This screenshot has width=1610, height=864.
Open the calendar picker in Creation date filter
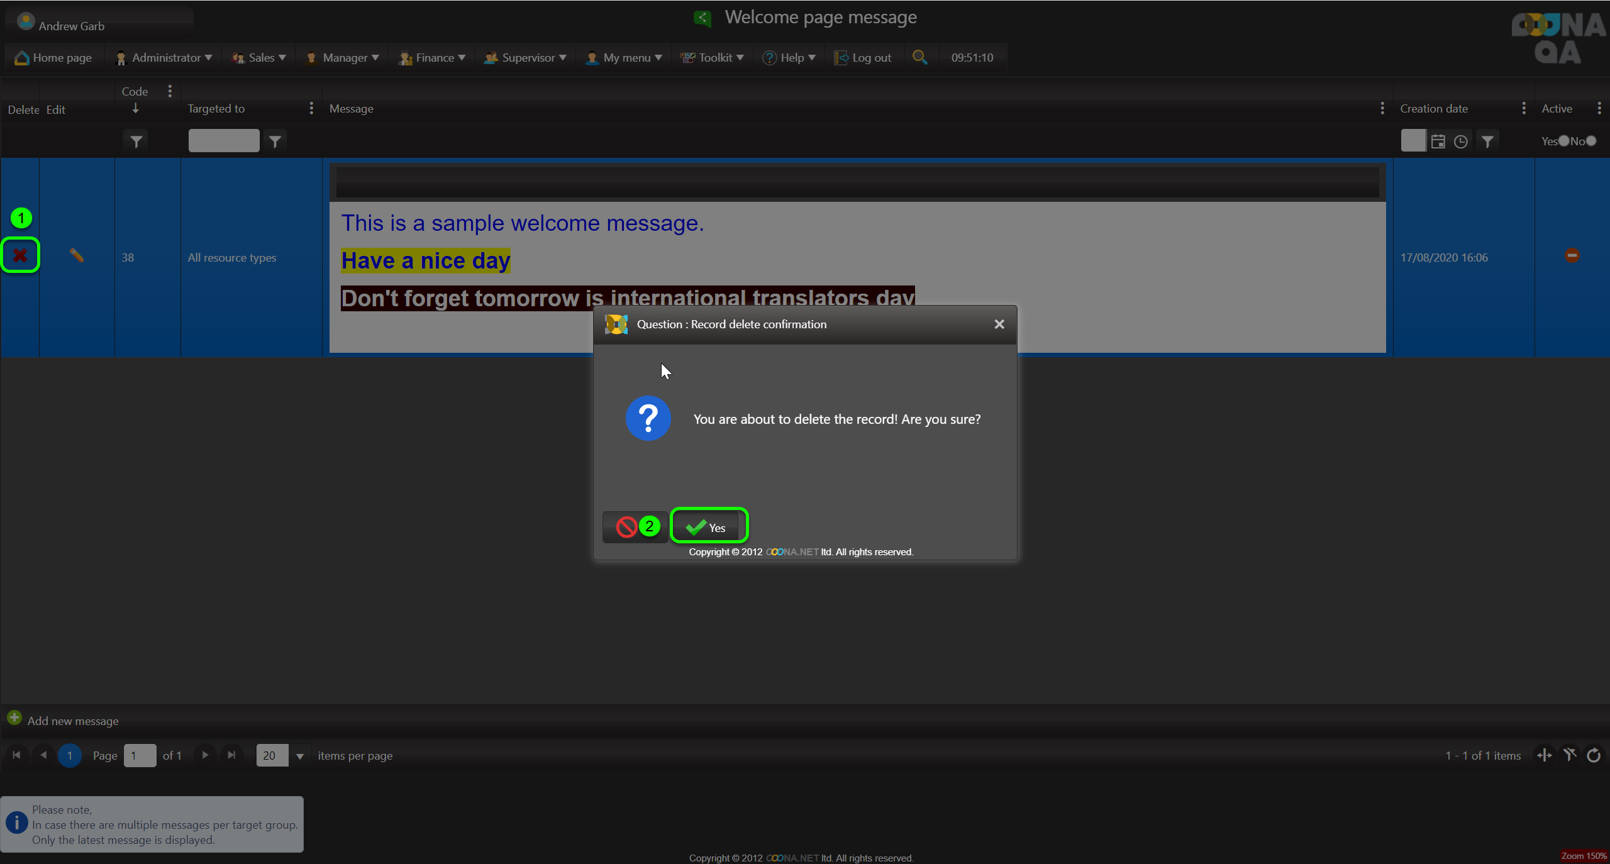[1438, 141]
